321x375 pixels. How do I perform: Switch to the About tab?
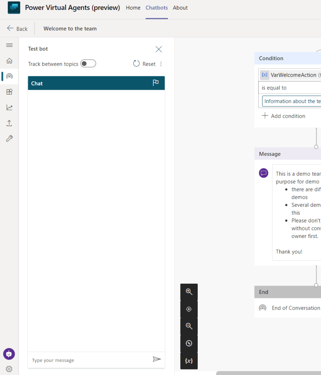[180, 8]
